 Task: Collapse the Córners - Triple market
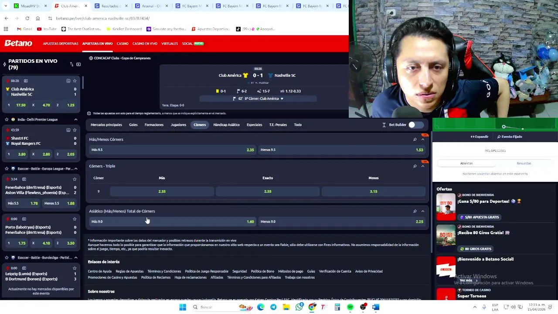(422, 166)
